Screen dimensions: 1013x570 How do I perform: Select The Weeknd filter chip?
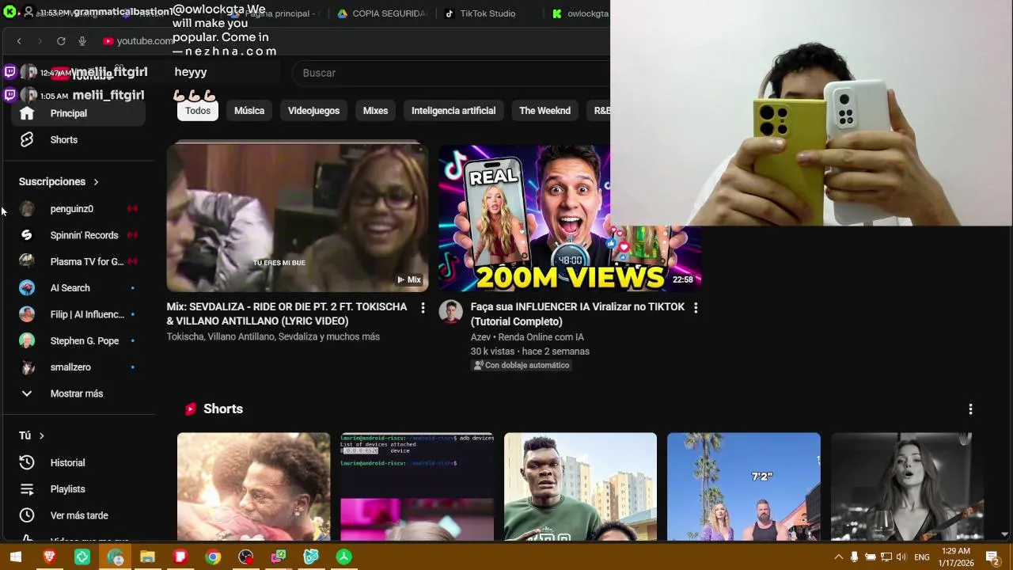pos(544,111)
